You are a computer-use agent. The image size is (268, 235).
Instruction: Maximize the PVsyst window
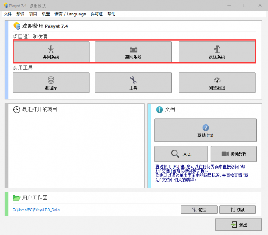[245, 6]
